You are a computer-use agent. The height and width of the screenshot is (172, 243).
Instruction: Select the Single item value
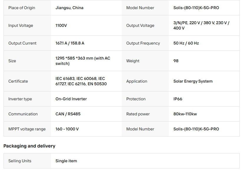pyautogui.click(x=66, y=161)
